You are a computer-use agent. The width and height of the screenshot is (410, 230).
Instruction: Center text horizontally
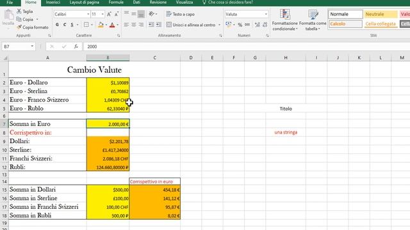134,25
